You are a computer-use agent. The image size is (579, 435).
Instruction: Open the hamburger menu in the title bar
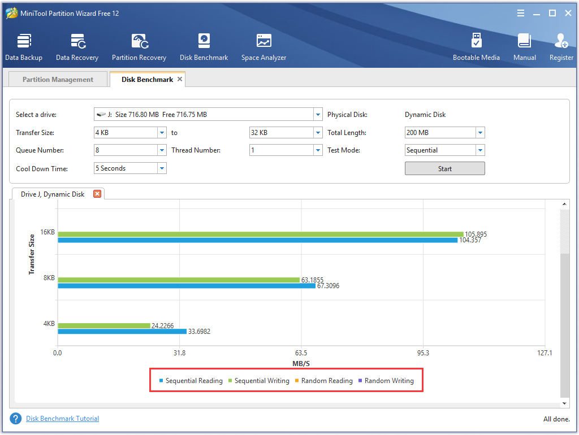tap(520, 12)
